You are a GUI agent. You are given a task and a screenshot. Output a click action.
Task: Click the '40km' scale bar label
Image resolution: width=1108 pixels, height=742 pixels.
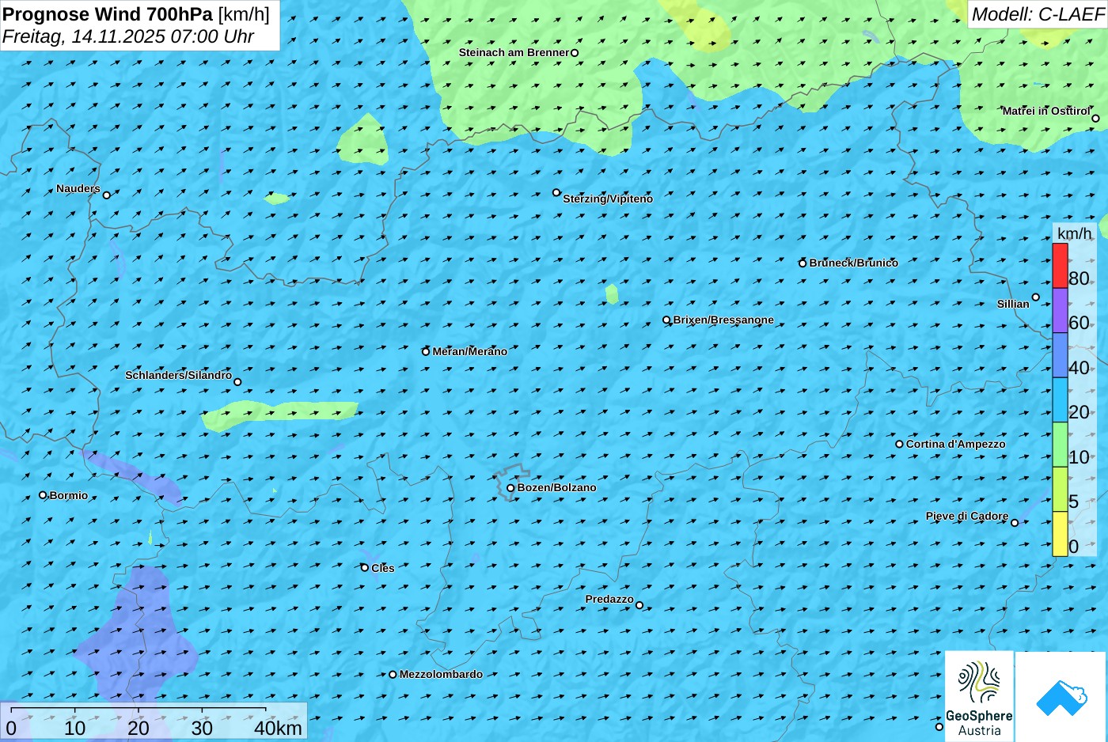click(x=278, y=729)
